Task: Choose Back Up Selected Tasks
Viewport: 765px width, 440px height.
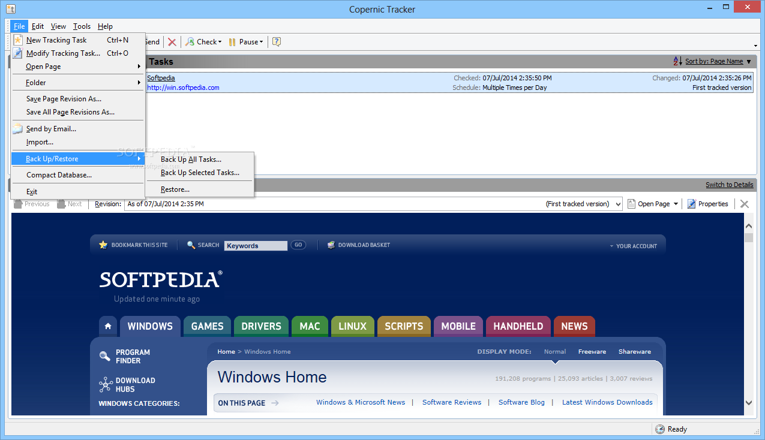Action: click(200, 173)
